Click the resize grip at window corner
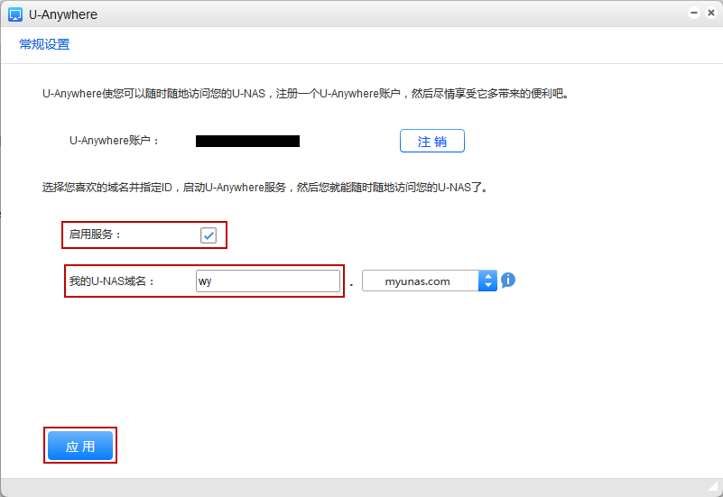723x497 pixels. (715, 487)
